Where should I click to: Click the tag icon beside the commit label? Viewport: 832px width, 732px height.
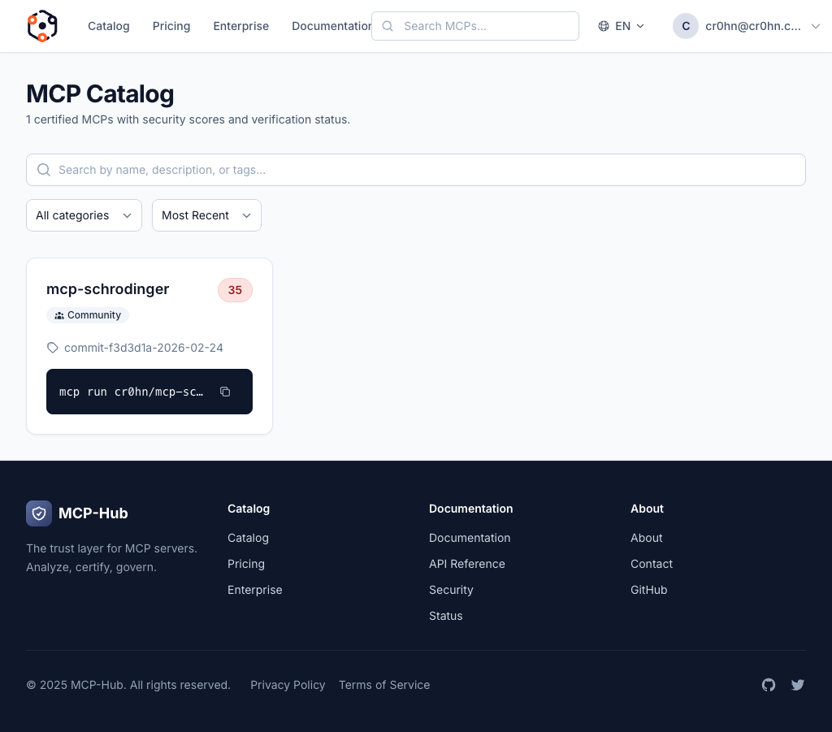(x=52, y=348)
